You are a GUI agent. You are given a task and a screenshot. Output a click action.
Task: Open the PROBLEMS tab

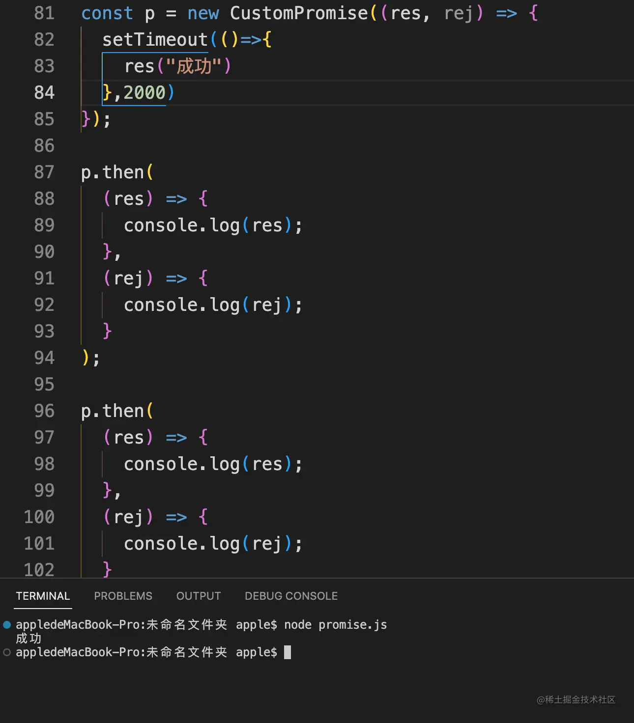[x=123, y=596]
